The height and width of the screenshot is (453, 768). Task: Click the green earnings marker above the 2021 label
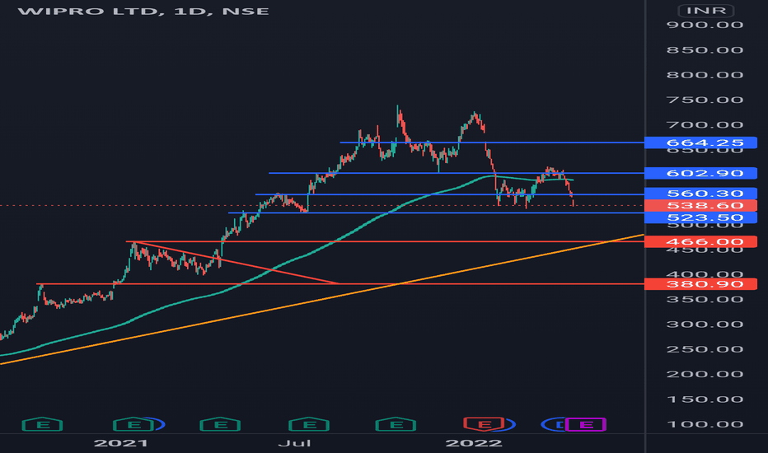click(x=133, y=424)
